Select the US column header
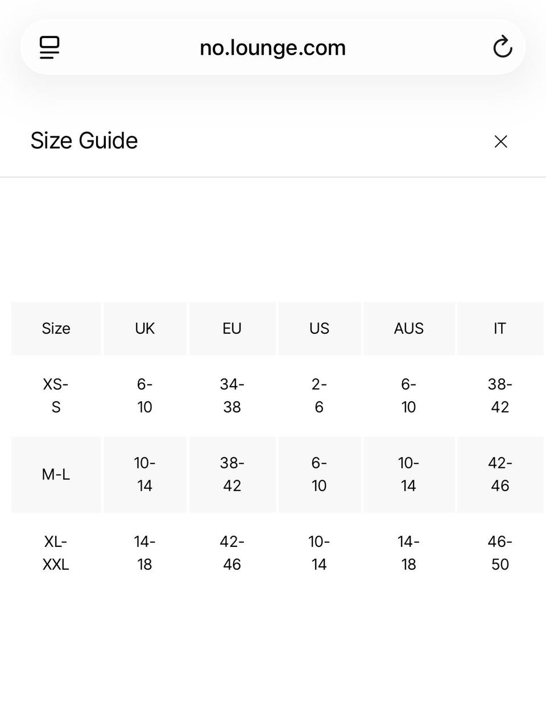This screenshot has height=722, width=546. click(319, 329)
